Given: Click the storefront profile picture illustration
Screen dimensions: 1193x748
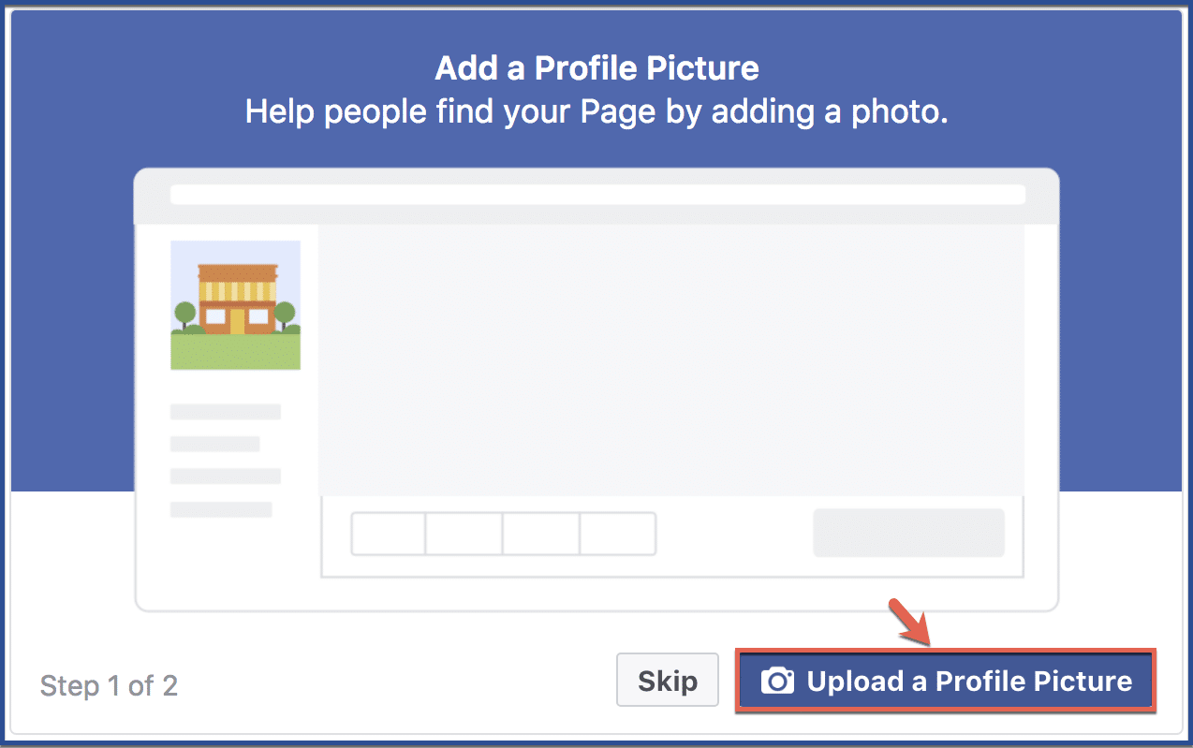Looking at the screenshot, I should click(x=235, y=305).
